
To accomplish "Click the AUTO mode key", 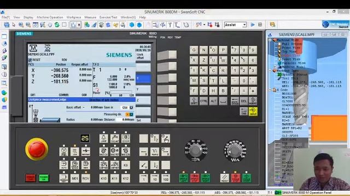I will coord(63,165).
